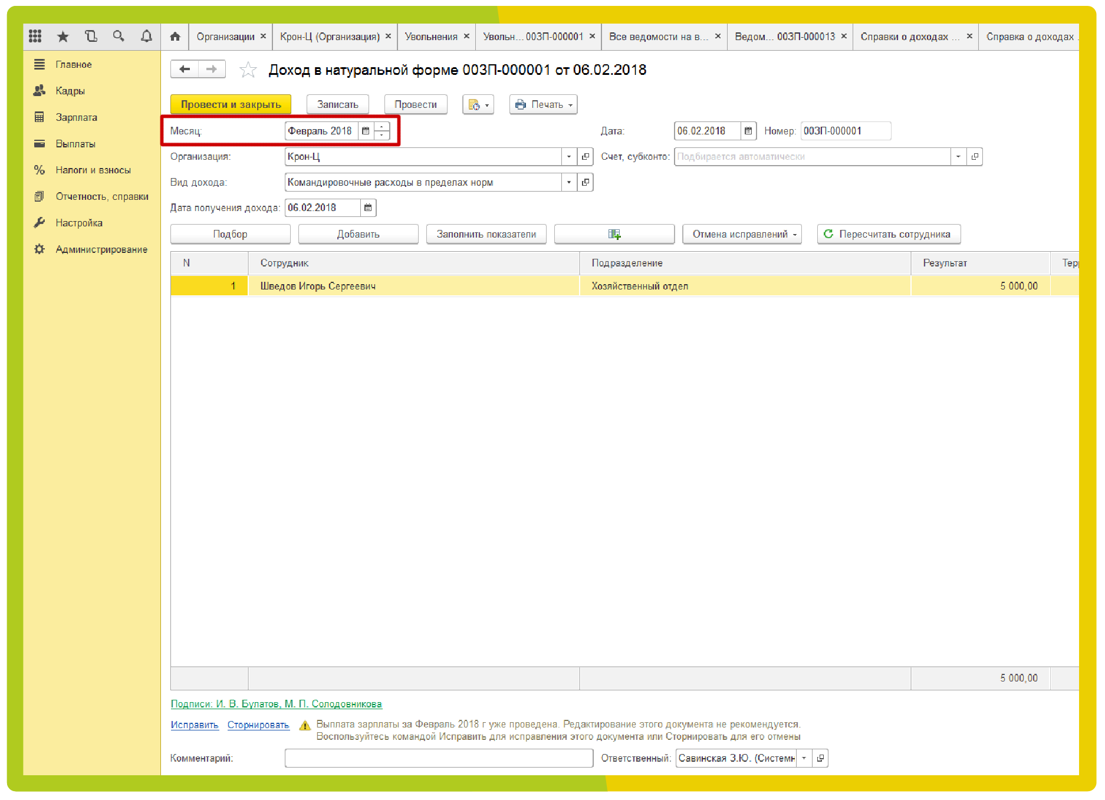Click the Номер field 003П-000001

click(846, 131)
